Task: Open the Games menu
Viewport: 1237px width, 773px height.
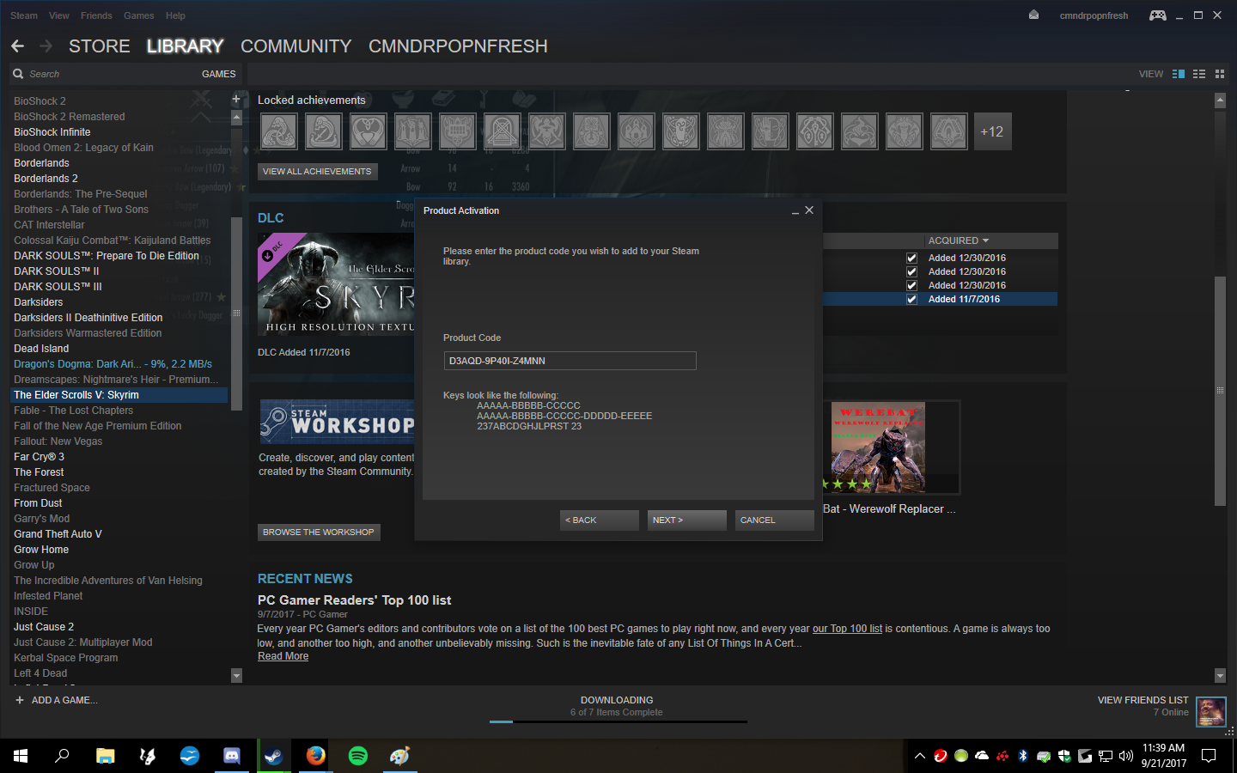Action: click(x=139, y=15)
